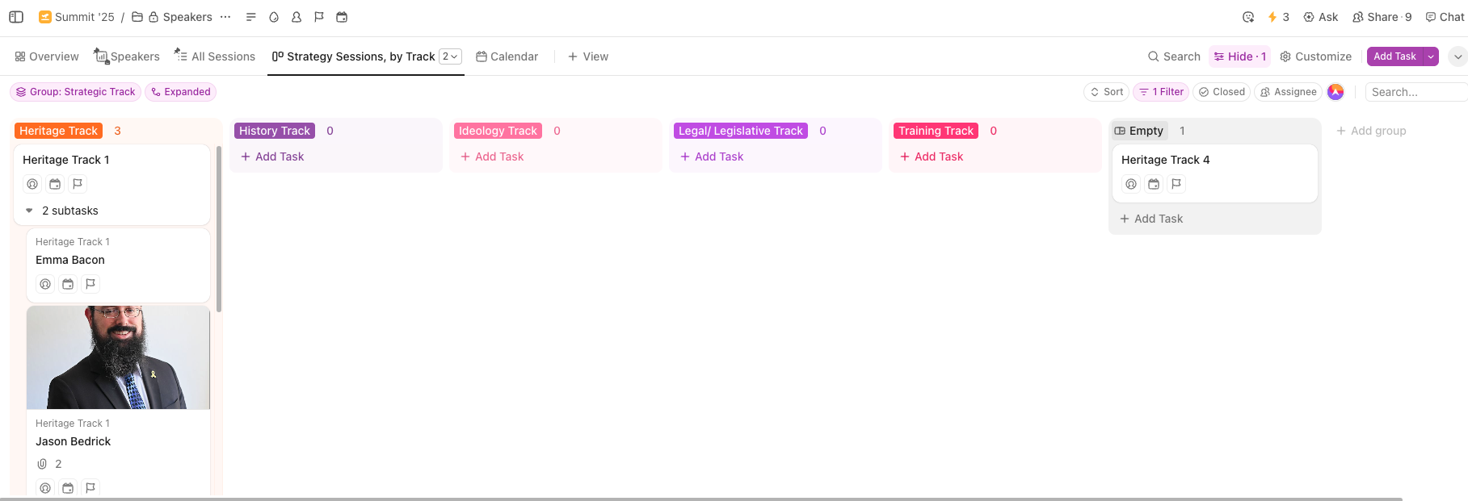Open Strategy Sessions view count dropdown
1468x501 pixels.
click(450, 56)
